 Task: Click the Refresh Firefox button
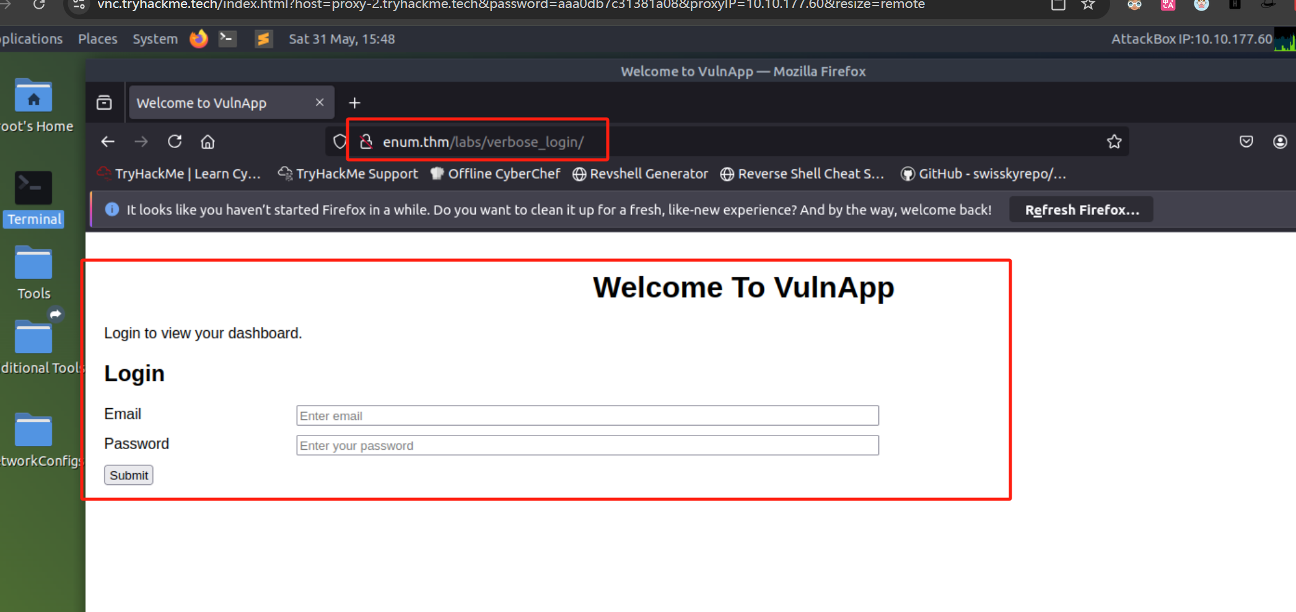tap(1082, 209)
